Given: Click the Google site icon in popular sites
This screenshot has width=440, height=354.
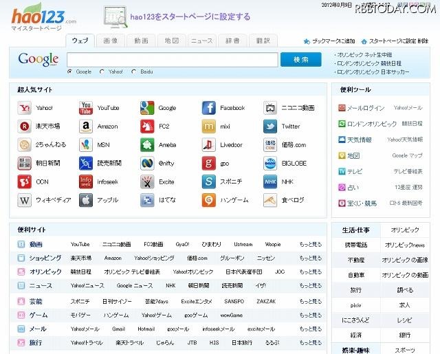Looking at the screenshot, I should tap(147, 108).
